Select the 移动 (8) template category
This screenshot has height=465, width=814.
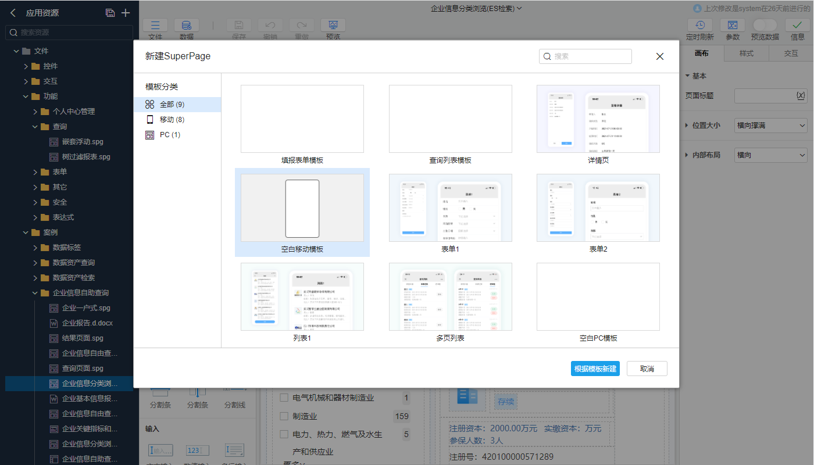point(172,120)
